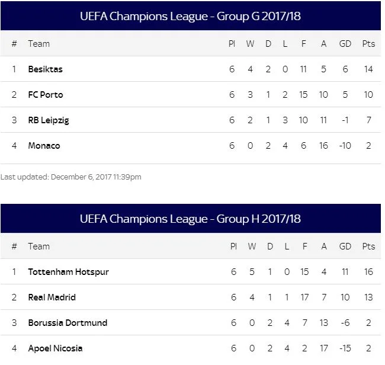Click Tottenham Hotspur's 16 points value
385x365 pixels.
(x=368, y=272)
